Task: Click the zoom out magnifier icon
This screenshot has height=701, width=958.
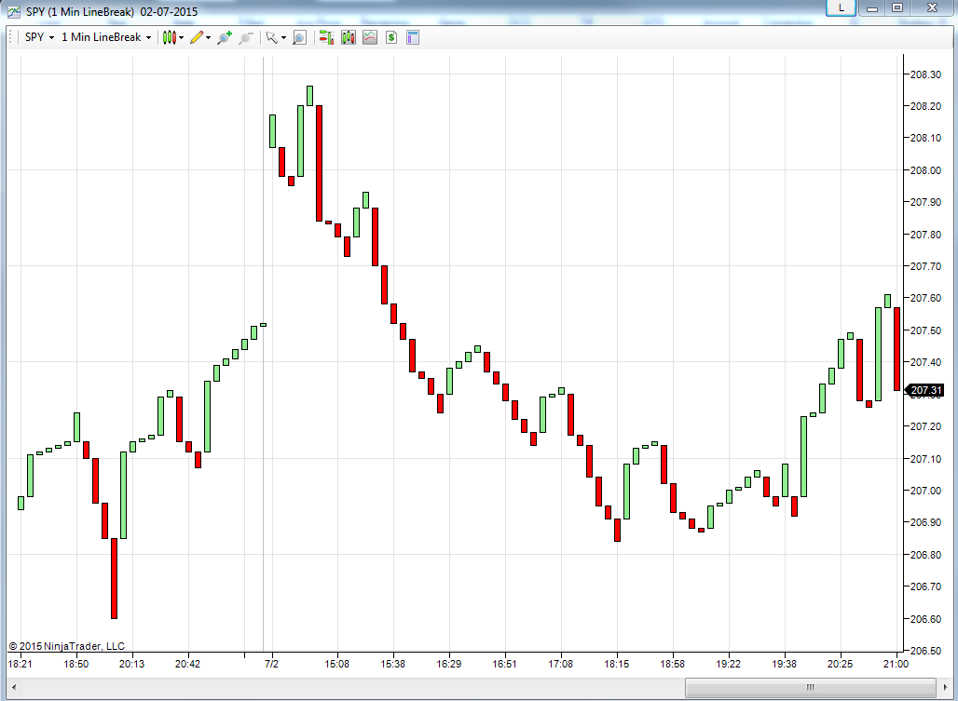Action: click(x=246, y=38)
